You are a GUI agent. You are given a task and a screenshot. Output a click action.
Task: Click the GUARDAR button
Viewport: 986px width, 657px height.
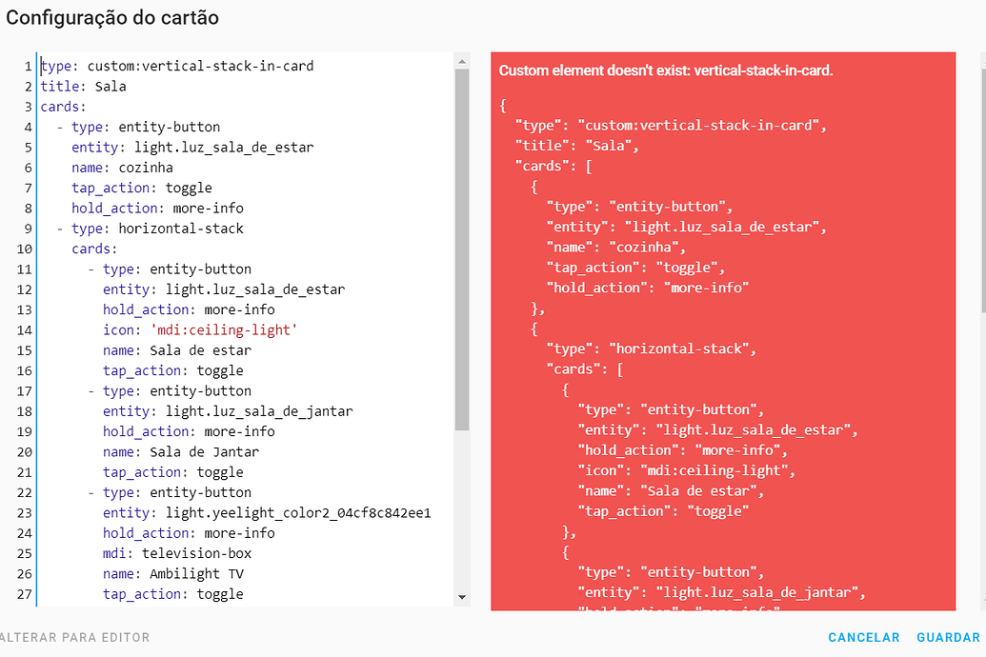(948, 637)
